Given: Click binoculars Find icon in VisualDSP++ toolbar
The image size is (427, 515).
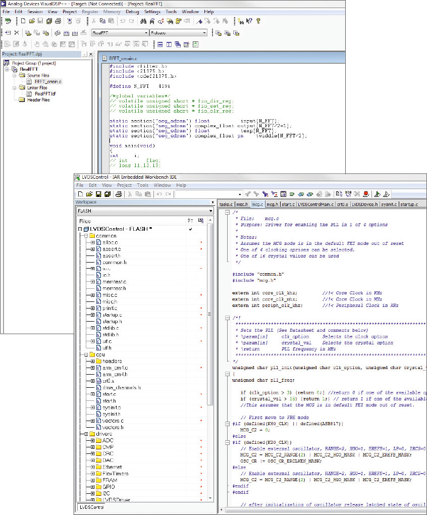Looking at the screenshot, I should point(143,21).
